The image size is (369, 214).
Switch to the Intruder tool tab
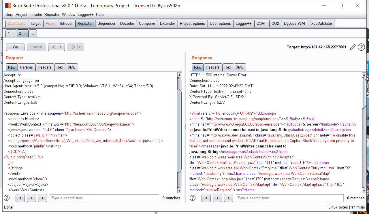66,24
